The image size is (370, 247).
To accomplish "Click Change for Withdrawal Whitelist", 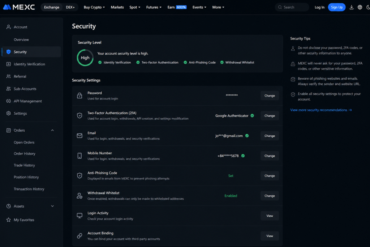I will (x=270, y=196).
